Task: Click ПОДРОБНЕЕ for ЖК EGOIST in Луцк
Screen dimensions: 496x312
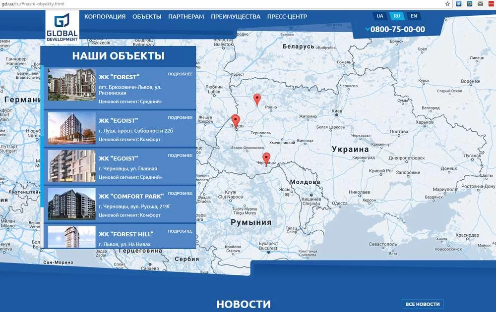Action: pyautogui.click(x=180, y=117)
